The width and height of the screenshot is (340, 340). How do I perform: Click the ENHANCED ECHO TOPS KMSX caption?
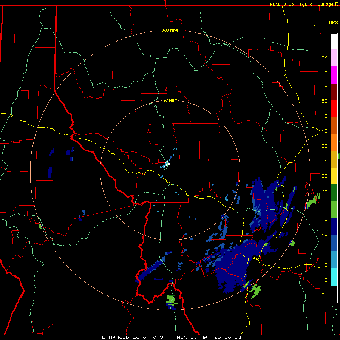tap(172, 337)
